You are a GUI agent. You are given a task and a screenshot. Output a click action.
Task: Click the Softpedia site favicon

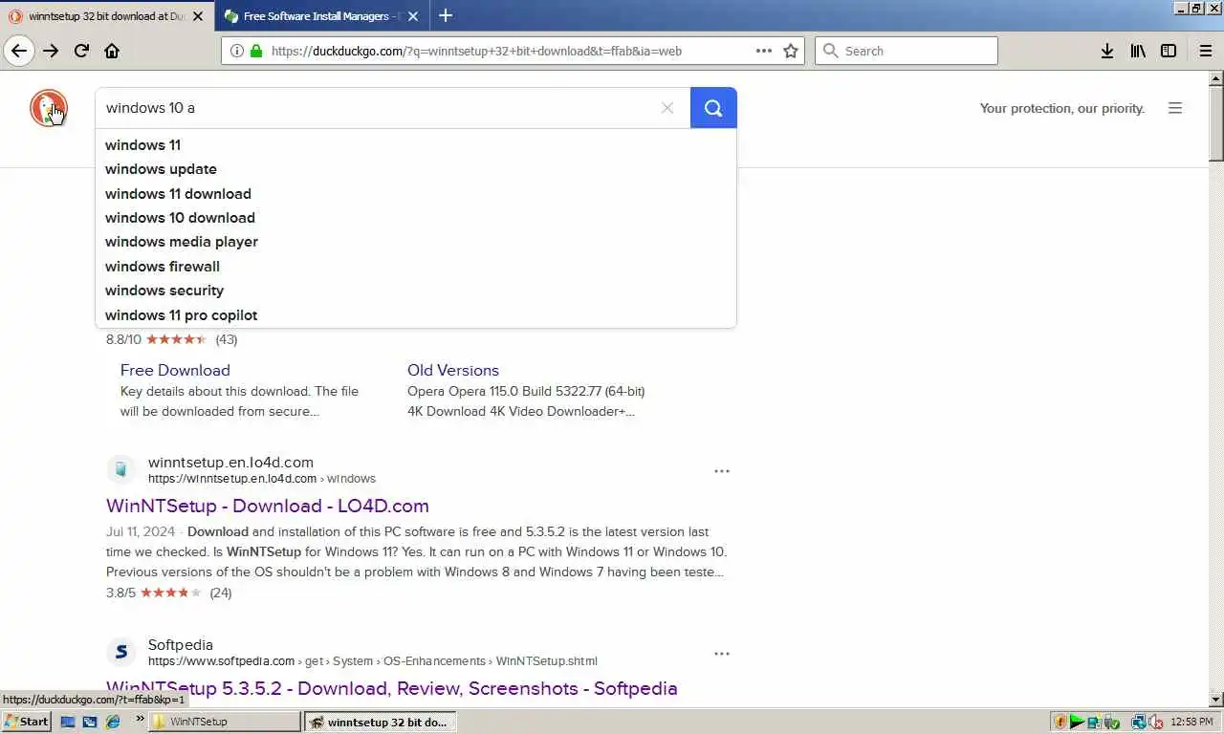tap(120, 652)
